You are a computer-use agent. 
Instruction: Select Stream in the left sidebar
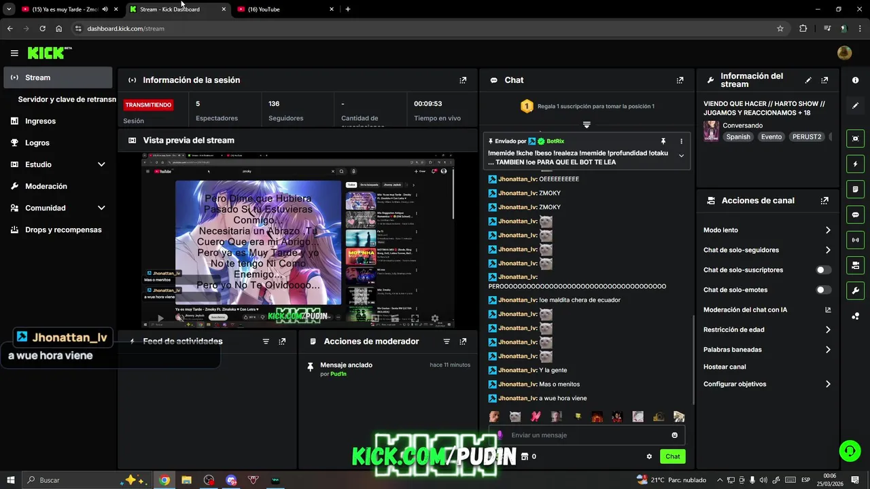coord(58,77)
